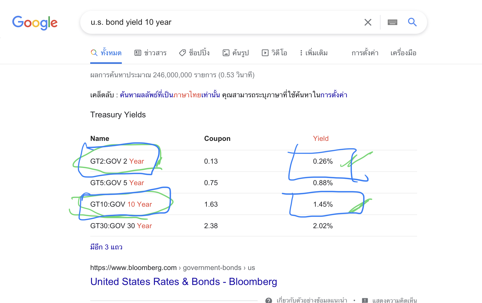Screen dimensions: 482x303
Task: Click the question mark help icon
Action: tap(269, 300)
